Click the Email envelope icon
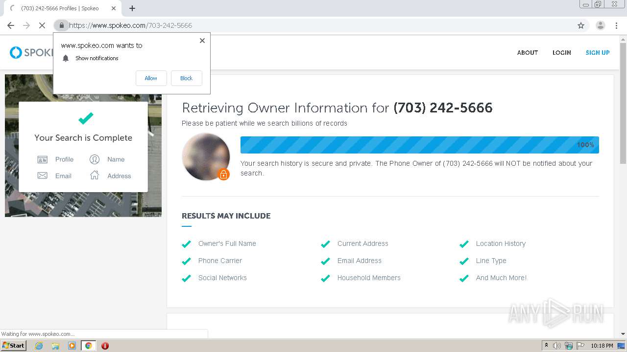Screen dimensions: 627x352 (43, 176)
